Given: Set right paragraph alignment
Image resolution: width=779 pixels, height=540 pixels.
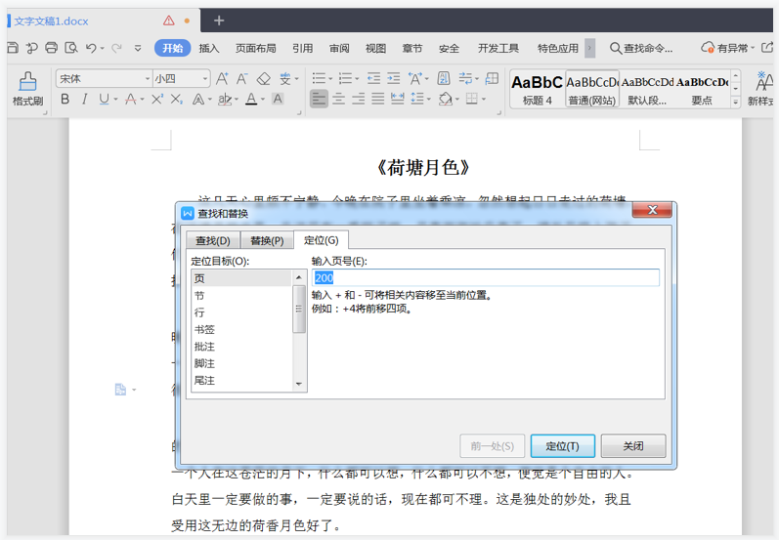Looking at the screenshot, I should (358, 99).
